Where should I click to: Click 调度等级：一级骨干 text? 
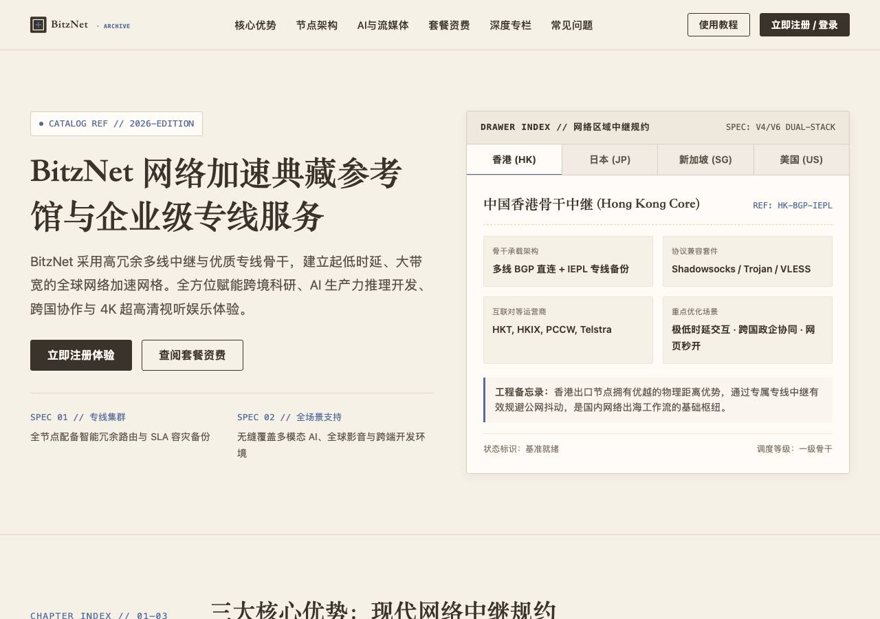click(795, 449)
